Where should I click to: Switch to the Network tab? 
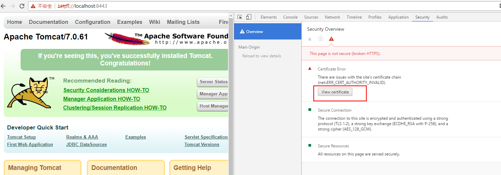tap(332, 17)
